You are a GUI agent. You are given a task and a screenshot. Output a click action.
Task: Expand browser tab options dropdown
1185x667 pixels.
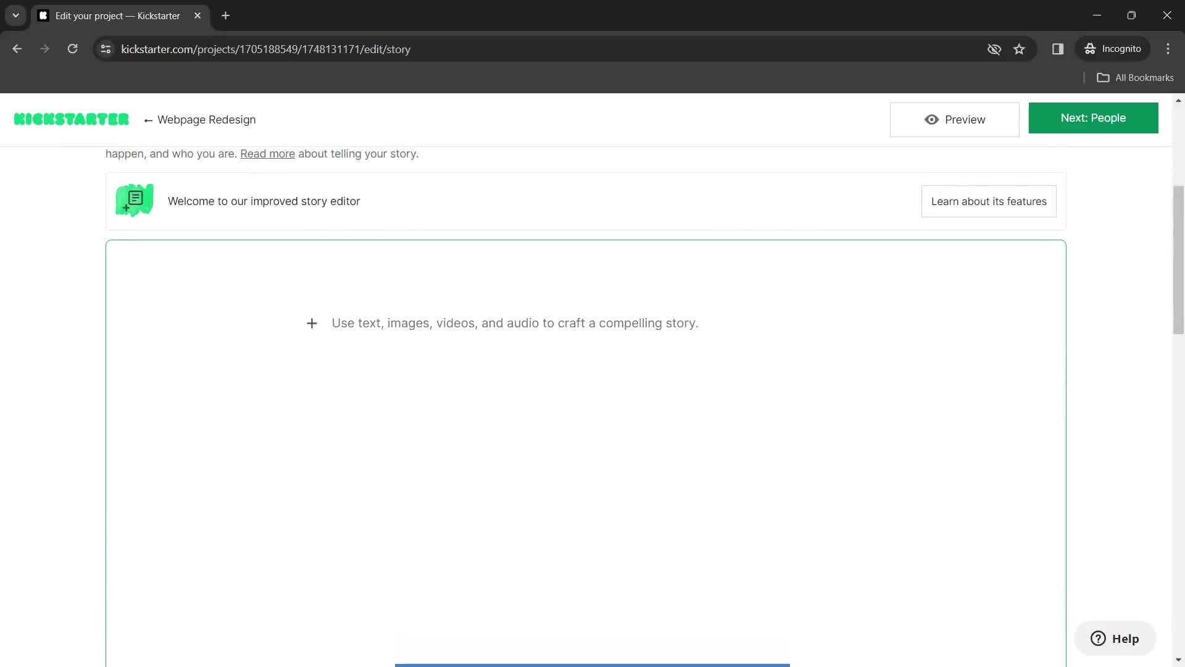tap(15, 15)
